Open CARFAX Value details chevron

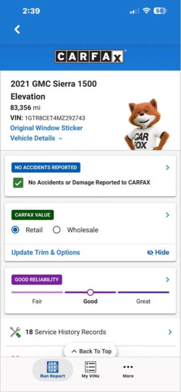[167, 215]
